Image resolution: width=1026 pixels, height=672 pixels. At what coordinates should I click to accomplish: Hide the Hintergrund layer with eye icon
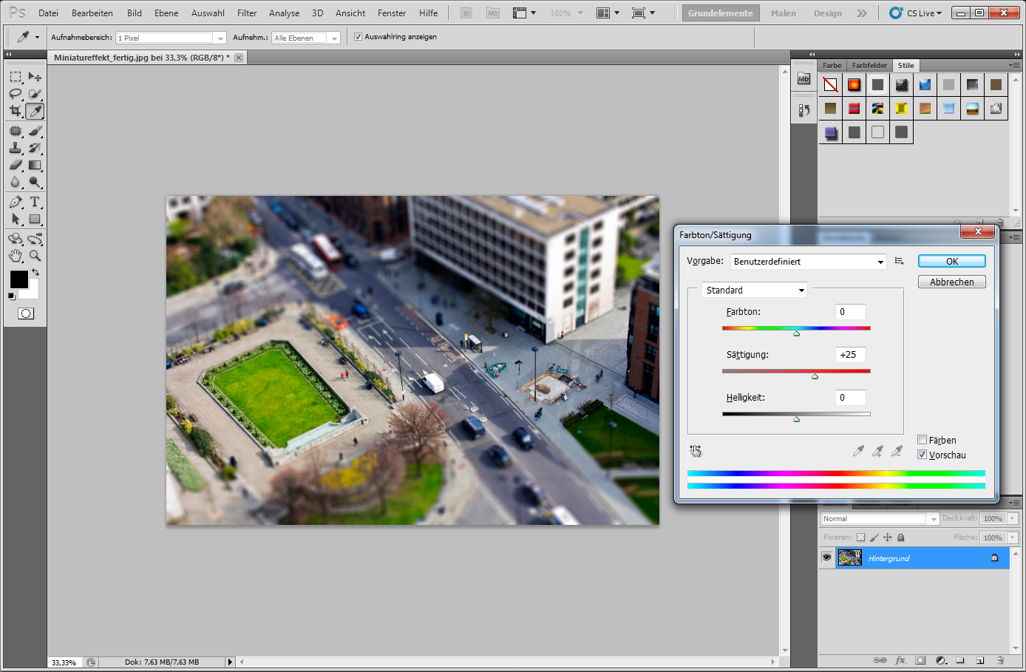tap(826, 558)
